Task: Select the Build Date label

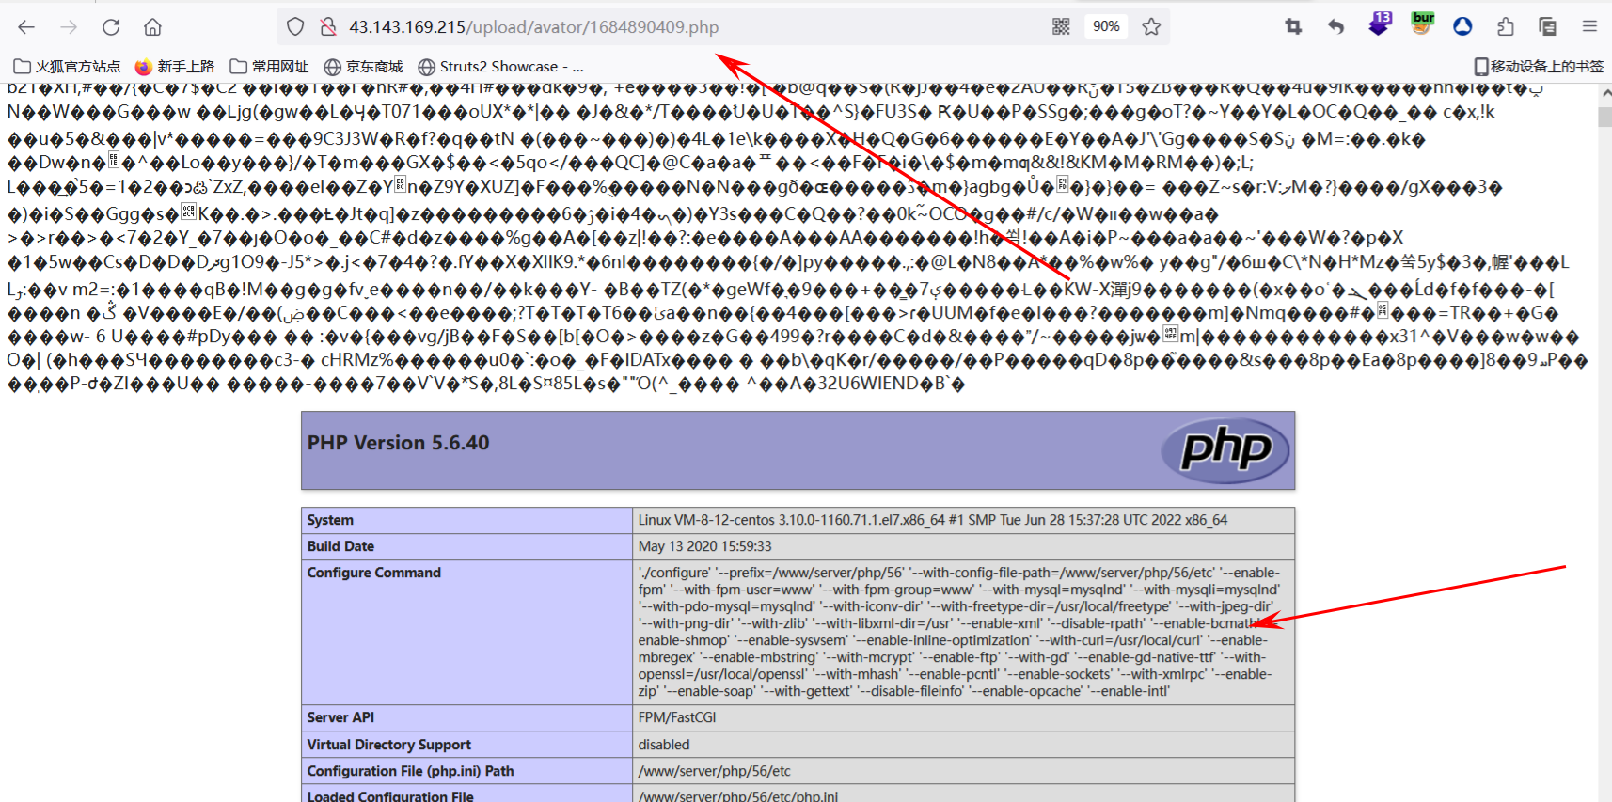Action: [x=340, y=546]
